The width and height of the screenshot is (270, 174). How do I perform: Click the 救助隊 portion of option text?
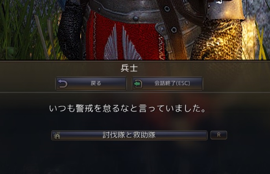144,135
